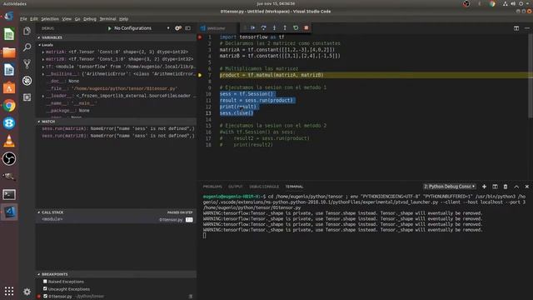This screenshot has height=300, width=533.
Task: Open Files manager from the dock
Action: click(x=9, y=52)
